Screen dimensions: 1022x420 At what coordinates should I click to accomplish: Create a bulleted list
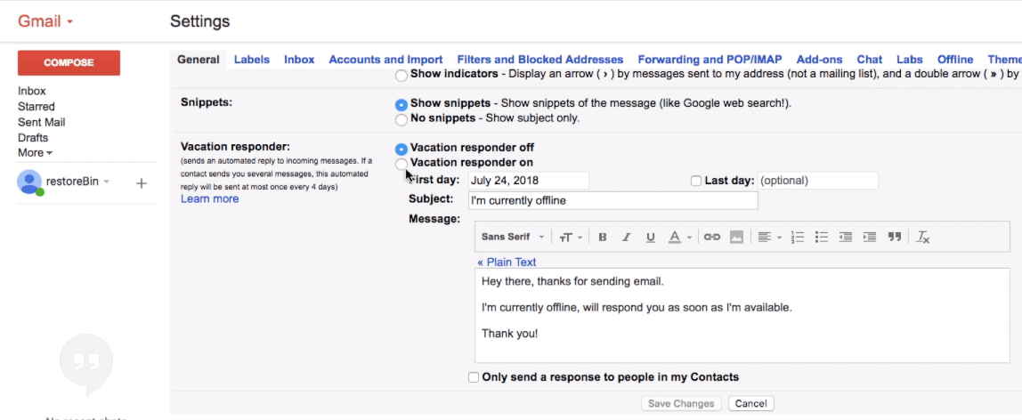tap(822, 237)
